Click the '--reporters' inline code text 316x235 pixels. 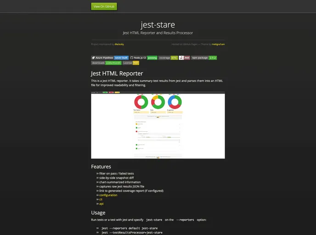click(x=185, y=220)
